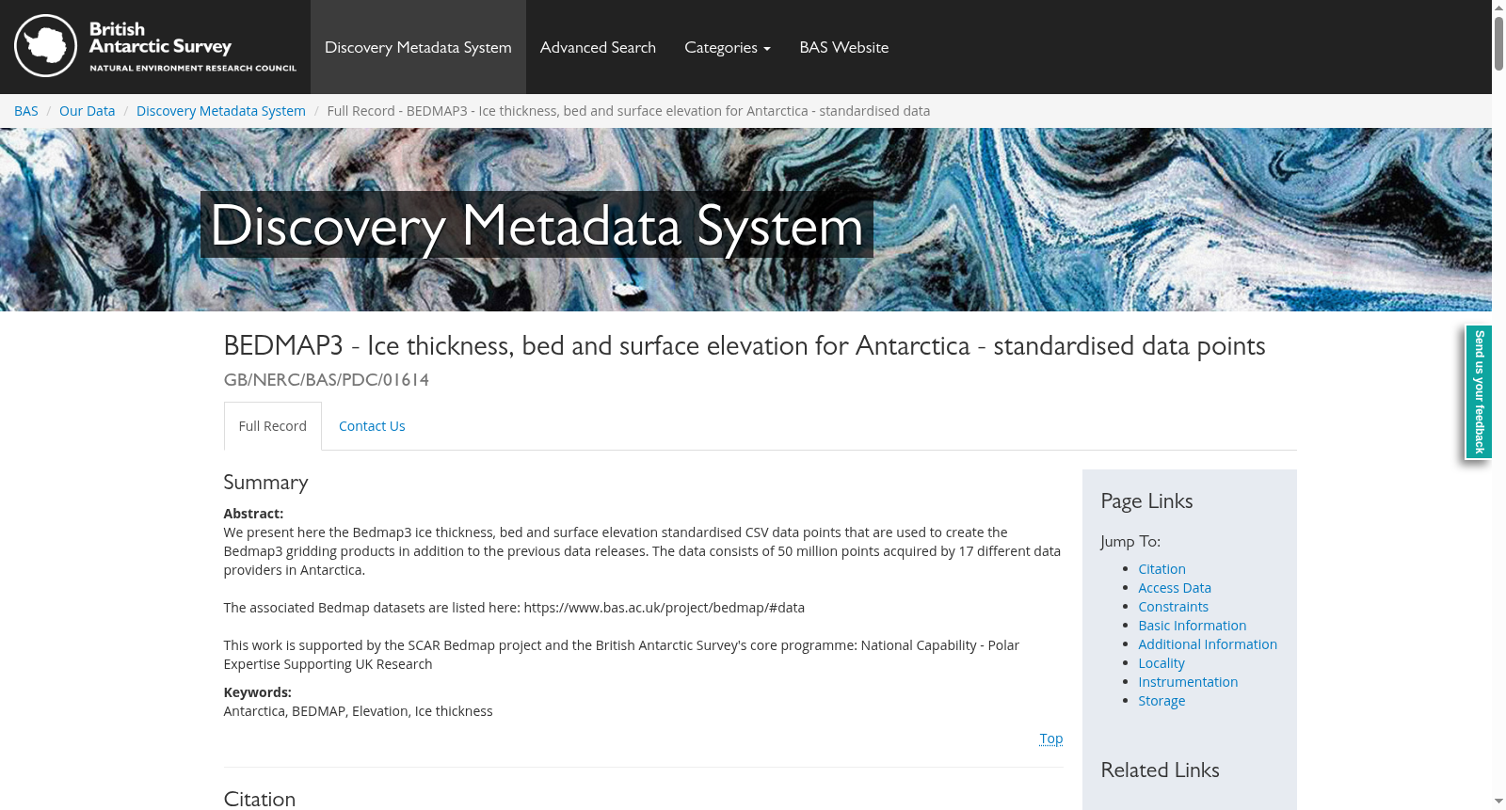
Task: Go to the BAS Website link
Action: pos(844,47)
